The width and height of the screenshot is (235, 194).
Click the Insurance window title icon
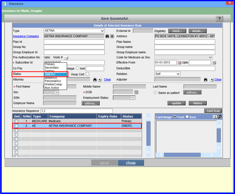click(5, 4)
